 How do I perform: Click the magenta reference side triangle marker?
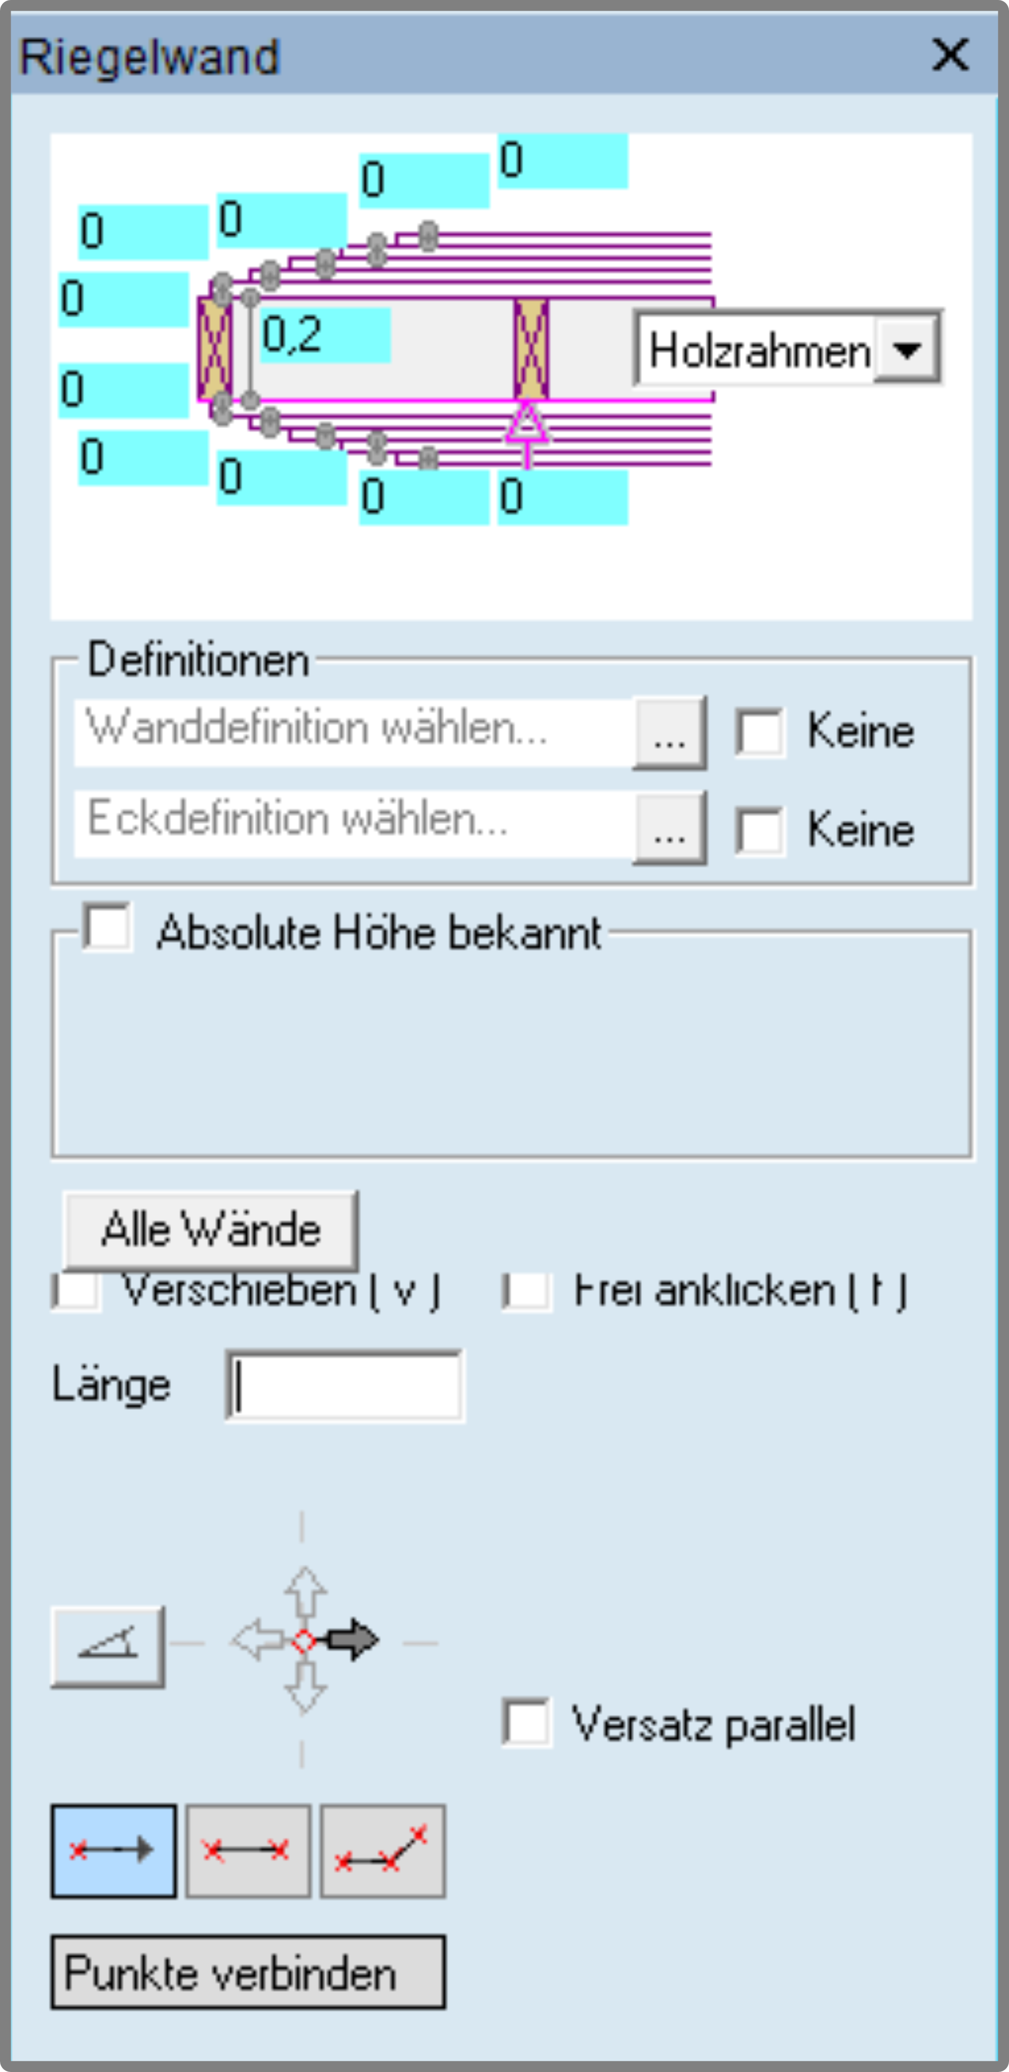click(527, 425)
